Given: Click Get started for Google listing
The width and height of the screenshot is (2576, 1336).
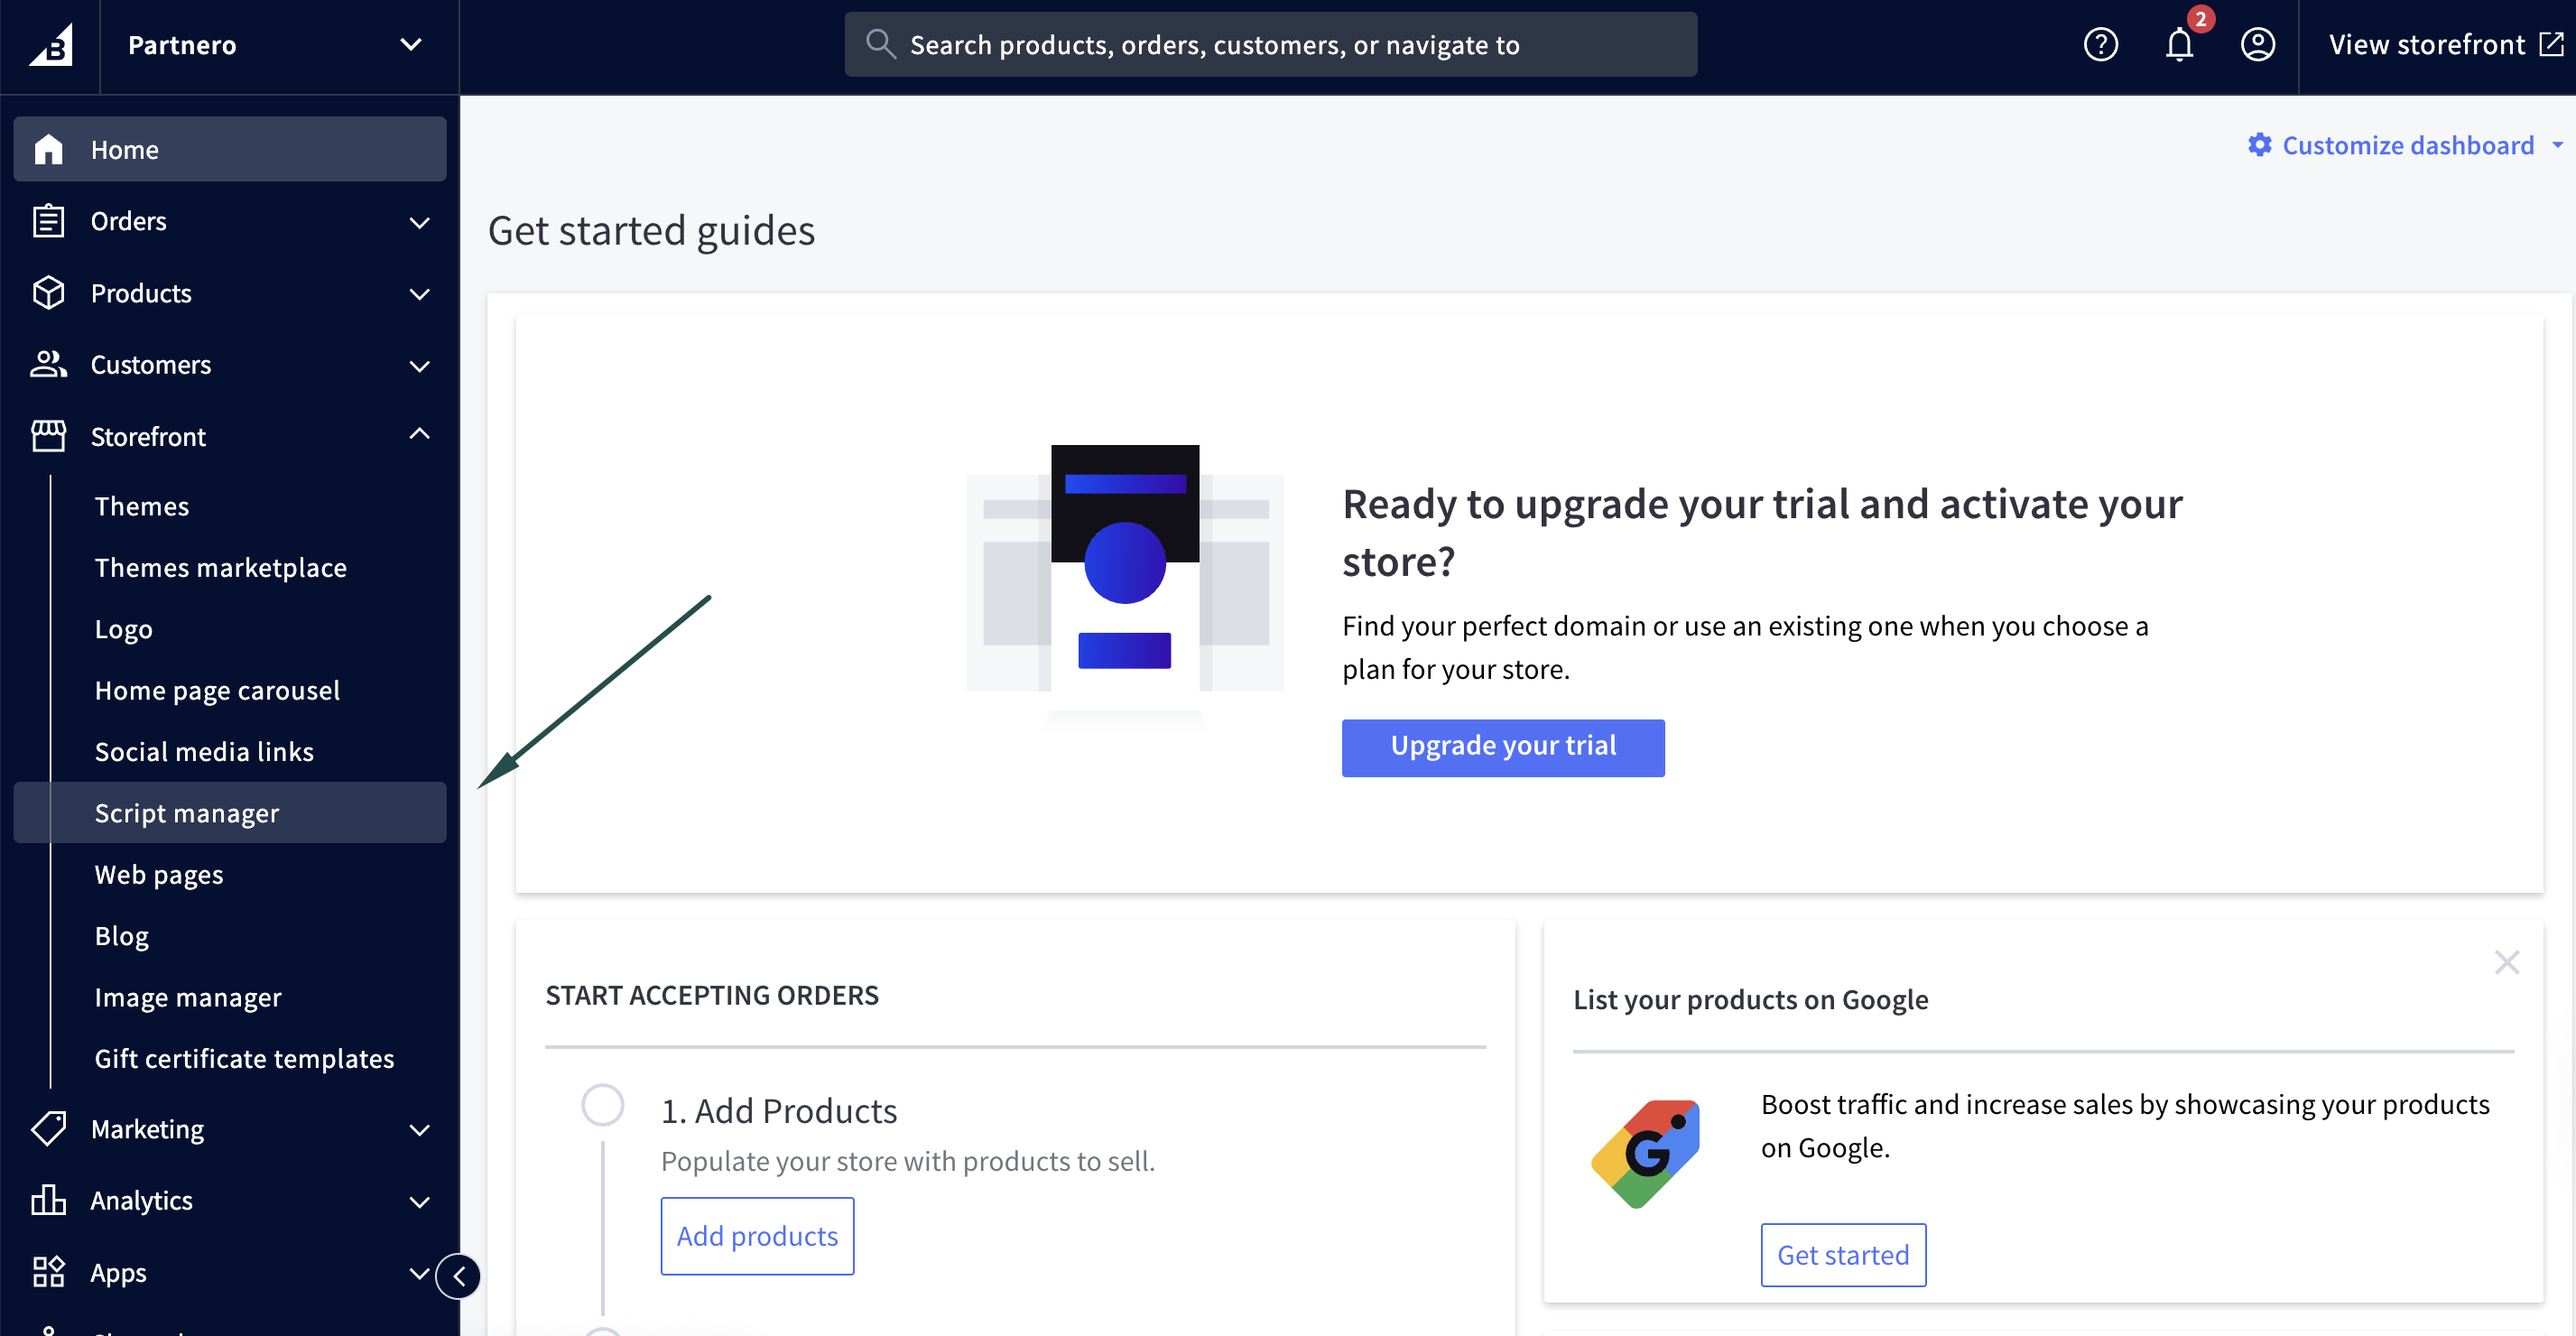Looking at the screenshot, I should click(1843, 1255).
